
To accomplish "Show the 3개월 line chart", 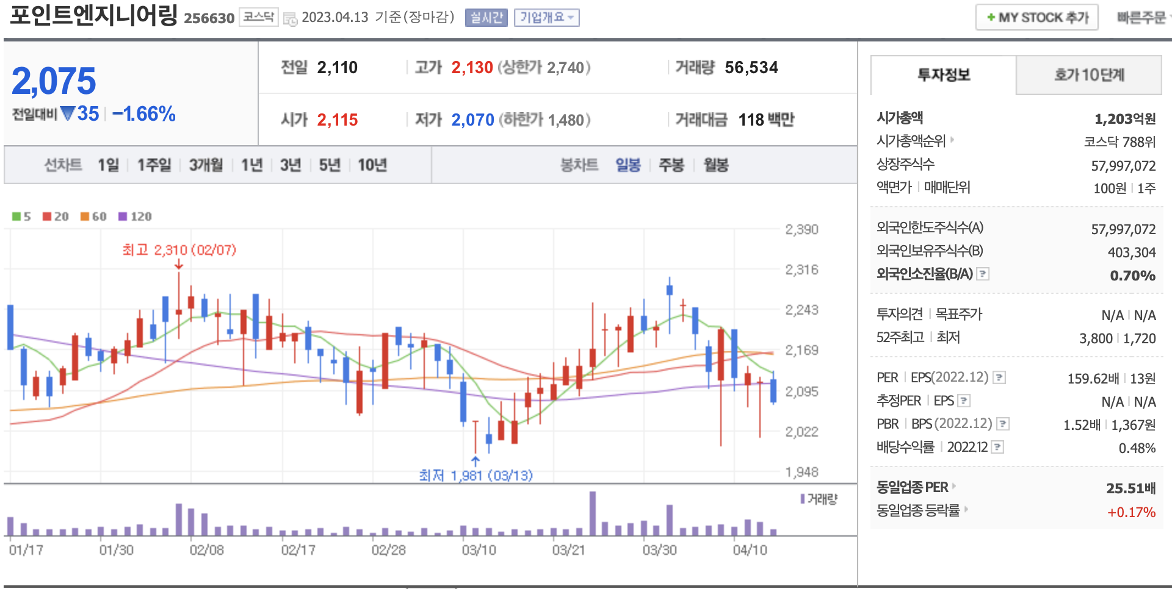I will pos(206,165).
